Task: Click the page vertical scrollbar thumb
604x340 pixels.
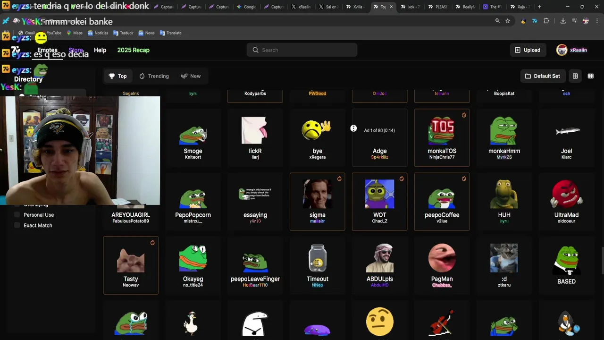Action: coord(602,260)
